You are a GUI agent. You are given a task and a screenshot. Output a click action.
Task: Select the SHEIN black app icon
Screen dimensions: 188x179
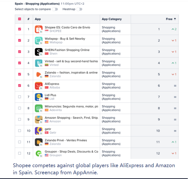(39, 52)
